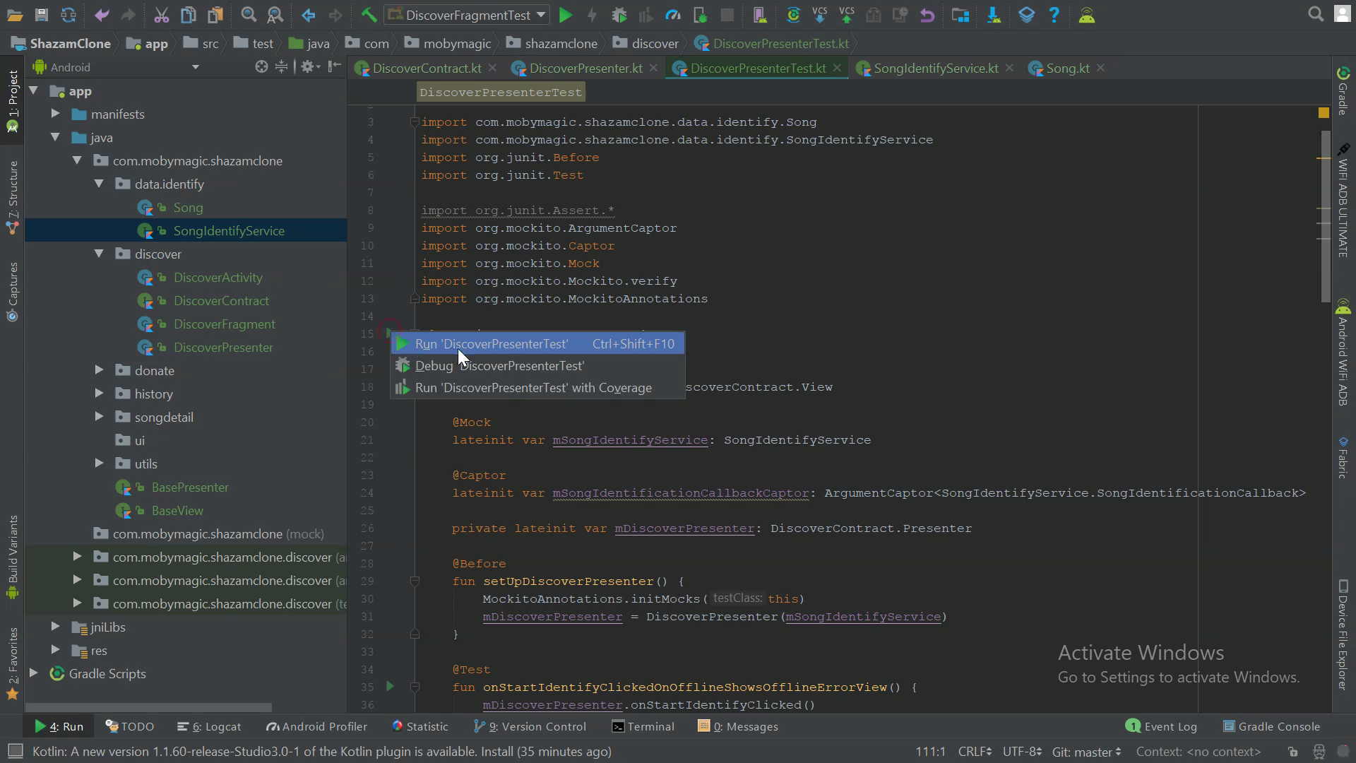Collapse the data.identify package

tap(99, 184)
